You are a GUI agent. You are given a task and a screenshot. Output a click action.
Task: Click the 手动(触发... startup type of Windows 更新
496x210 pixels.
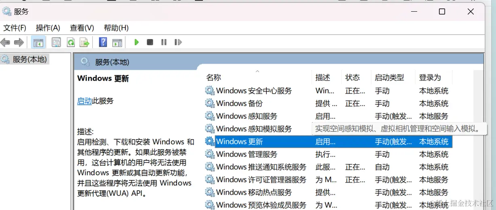[393, 141]
